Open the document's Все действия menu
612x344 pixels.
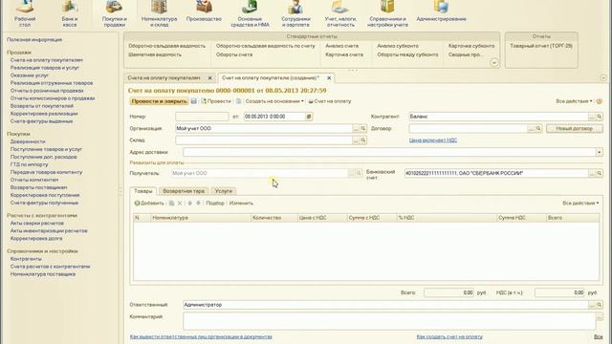coord(574,101)
